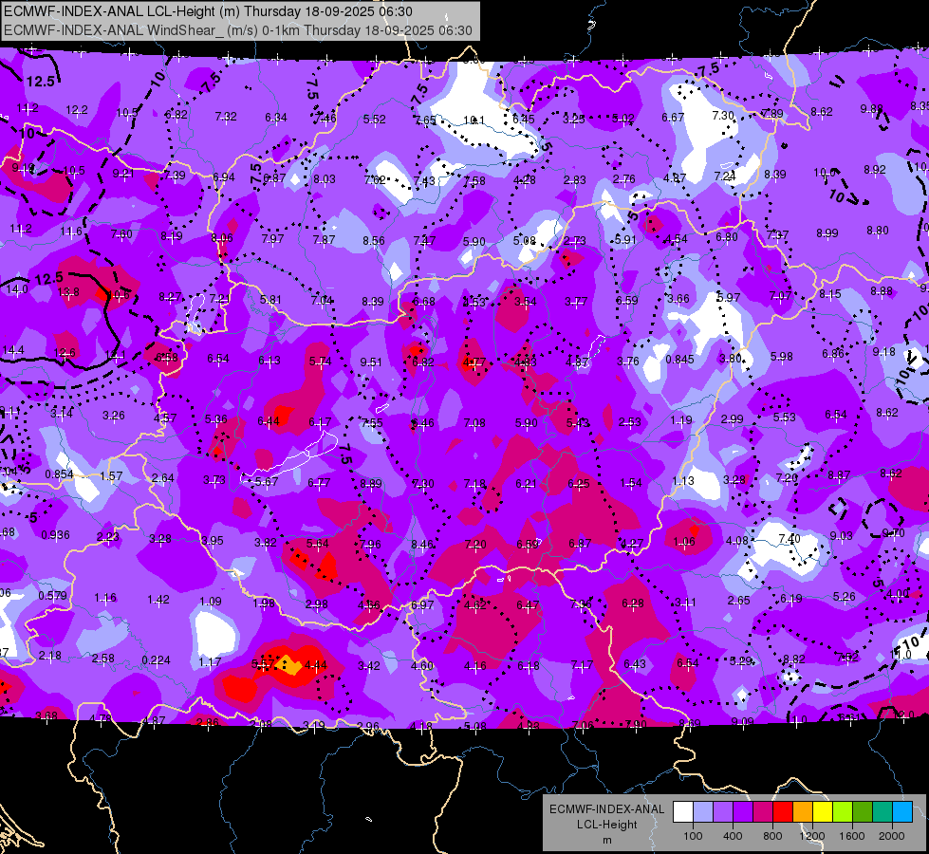Image resolution: width=929 pixels, height=854 pixels.
Task: Click the wind shear value 7.17
Action: point(581,665)
